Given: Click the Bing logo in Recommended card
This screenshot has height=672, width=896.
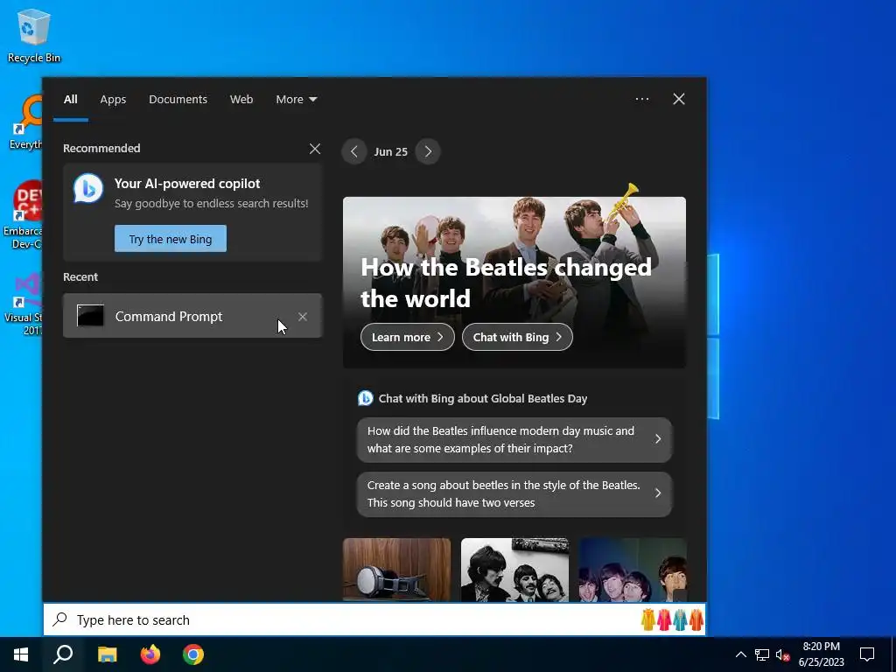Looking at the screenshot, I should pos(88,189).
